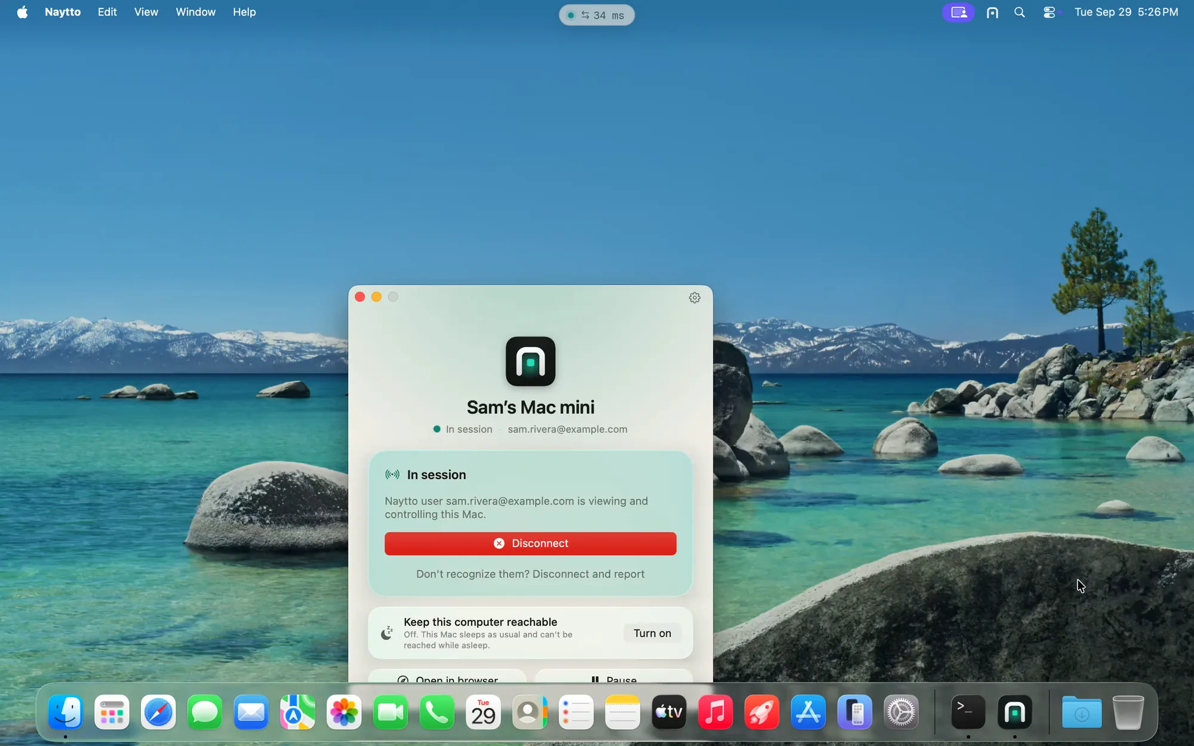Screen dimensions: 1194x746
Task: Open the Naytto application menu
Action: pyautogui.click(x=63, y=12)
